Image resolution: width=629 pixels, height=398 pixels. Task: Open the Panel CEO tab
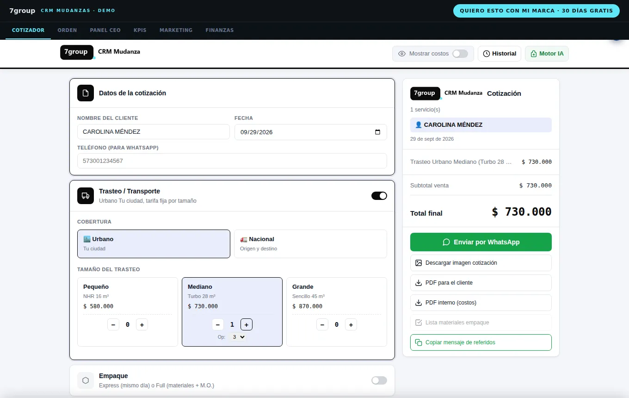[105, 30]
